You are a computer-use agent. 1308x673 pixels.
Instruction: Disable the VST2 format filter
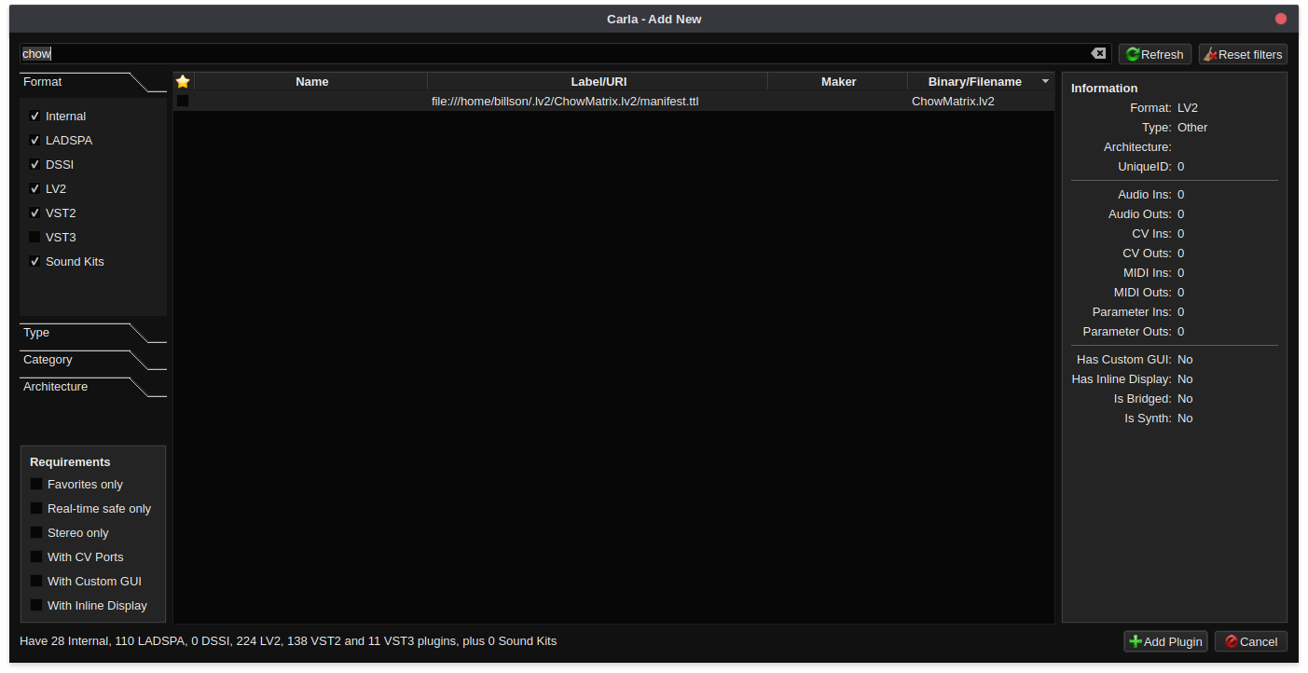(34, 213)
